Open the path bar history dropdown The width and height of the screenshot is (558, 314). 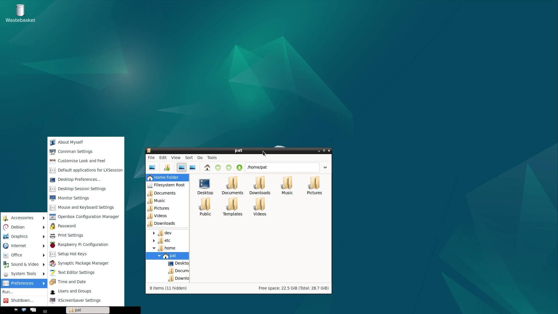(325, 167)
